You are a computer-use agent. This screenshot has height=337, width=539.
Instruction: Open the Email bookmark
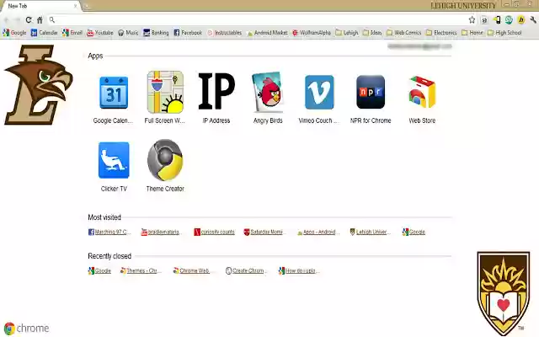(x=72, y=33)
